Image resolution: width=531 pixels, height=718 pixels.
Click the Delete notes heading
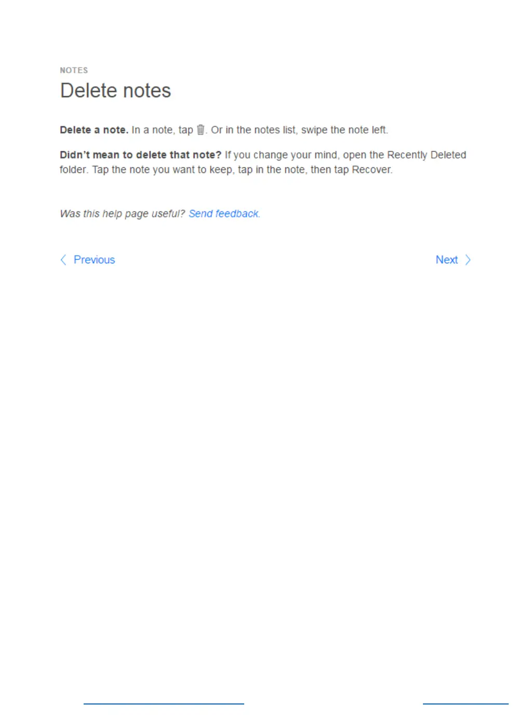point(115,90)
